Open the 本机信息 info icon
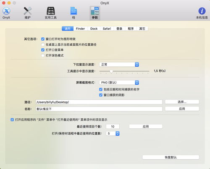 pos(202,13)
